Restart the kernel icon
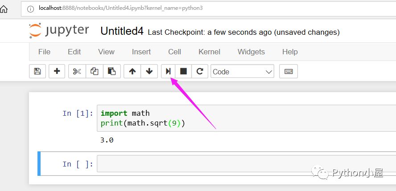This screenshot has height=191, width=396. pyautogui.click(x=200, y=71)
